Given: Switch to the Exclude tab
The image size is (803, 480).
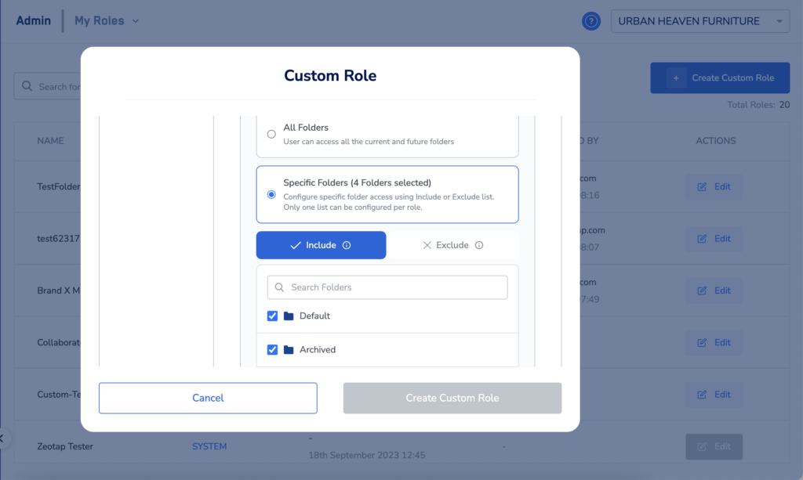Looking at the screenshot, I should pos(452,245).
